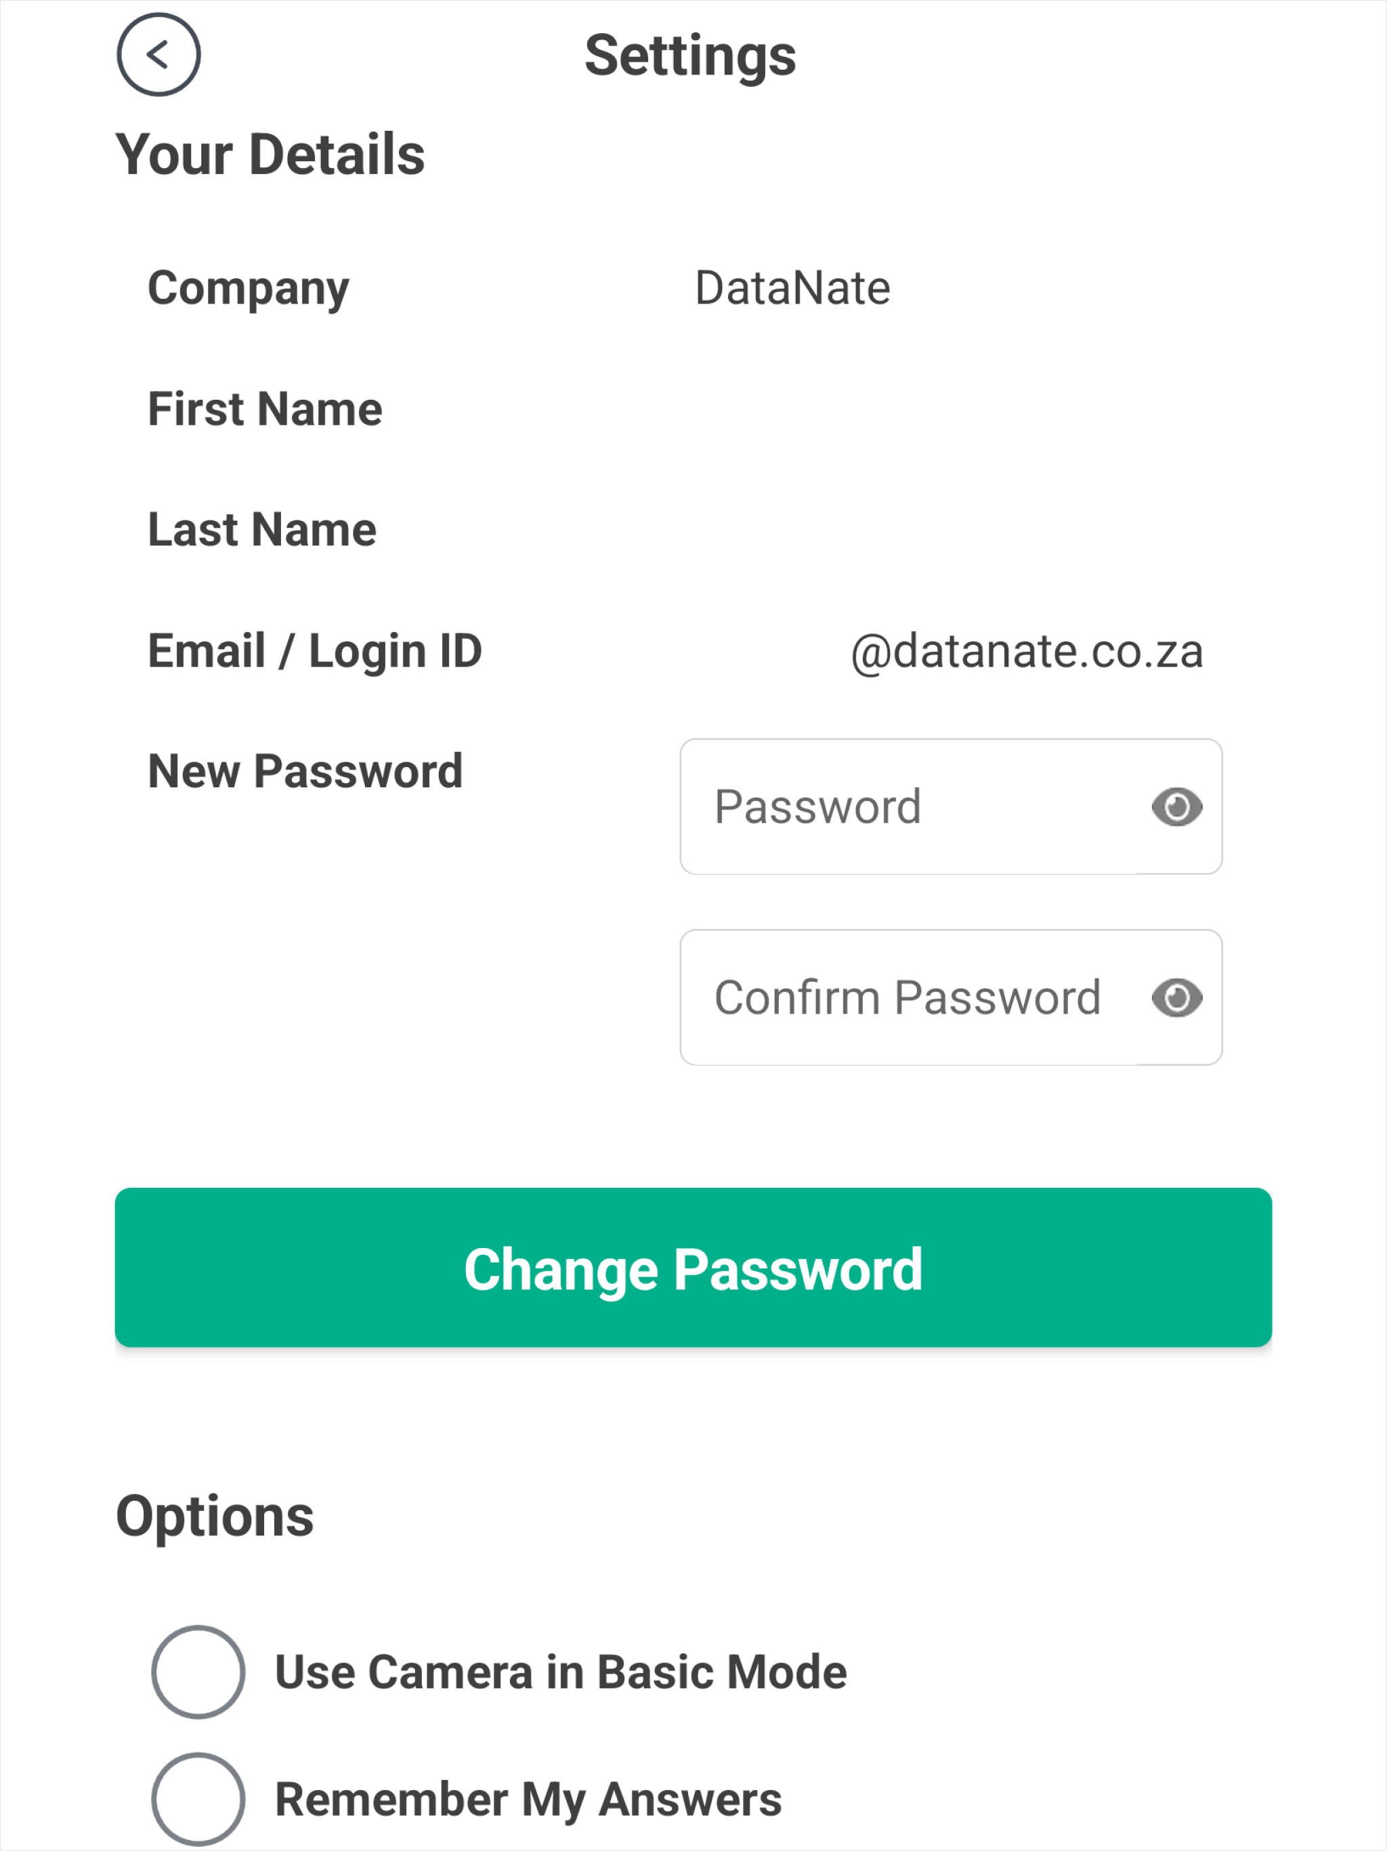Click the Company field label
Image resolution: width=1387 pixels, height=1851 pixels.
[x=249, y=288]
